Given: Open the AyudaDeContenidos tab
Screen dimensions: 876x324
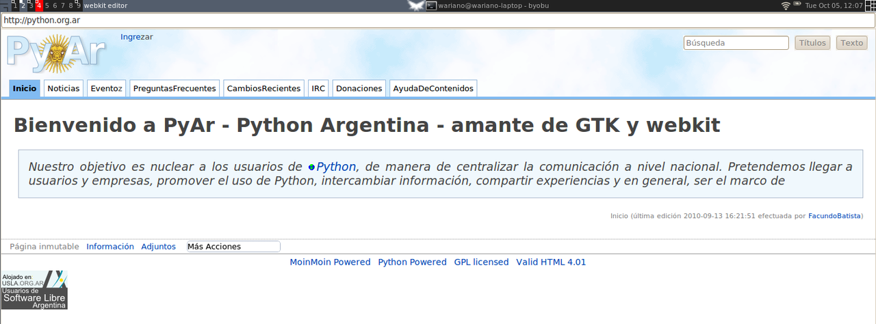Looking at the screenshot, I should point(433,88).
